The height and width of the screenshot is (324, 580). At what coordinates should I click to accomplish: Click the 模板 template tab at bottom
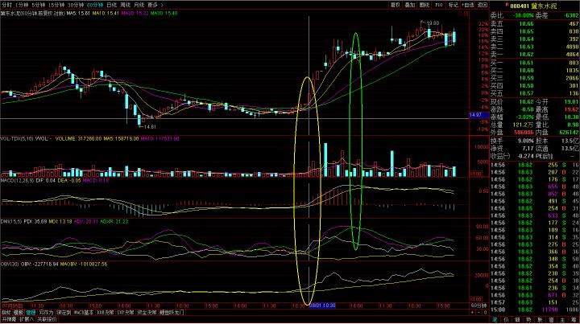click(18, 313)
